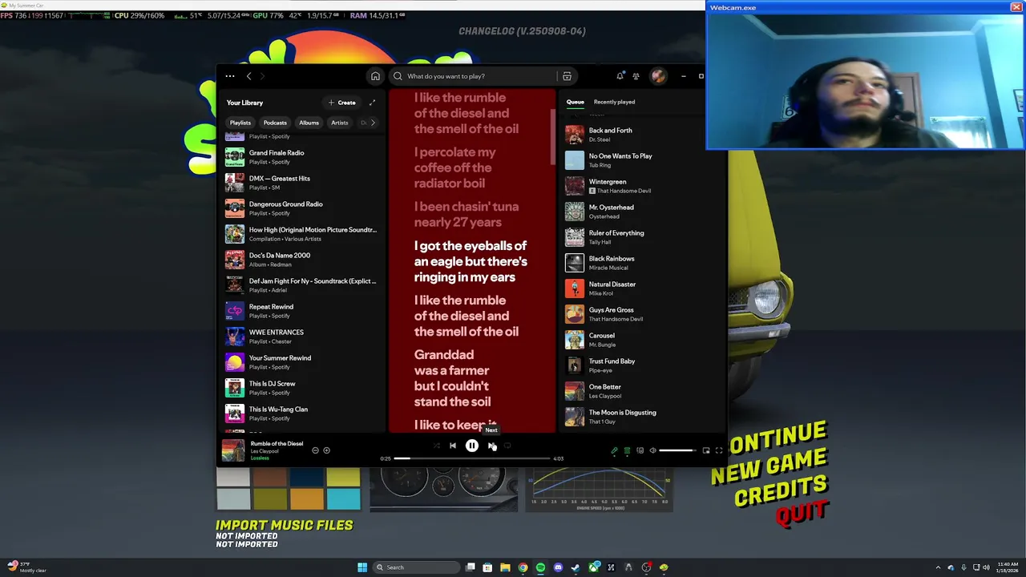Viewport: 1026px width, 577px height.
Task: Open the Spotify three-dot menu
Action: 230,76
